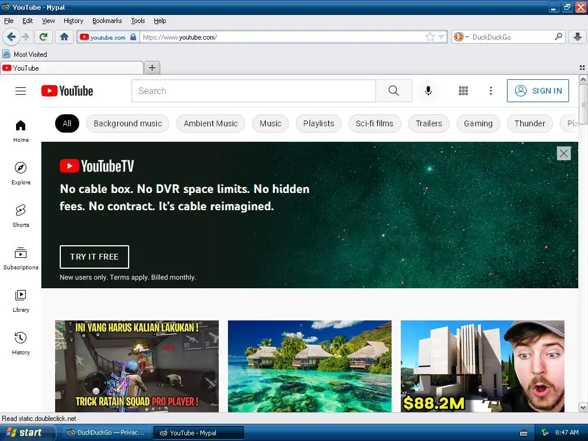This screenshot has width=588, height=441.
Task: Open Subscriptions in the sidebar
Action: pyautogui.click(x=21, y=259)
